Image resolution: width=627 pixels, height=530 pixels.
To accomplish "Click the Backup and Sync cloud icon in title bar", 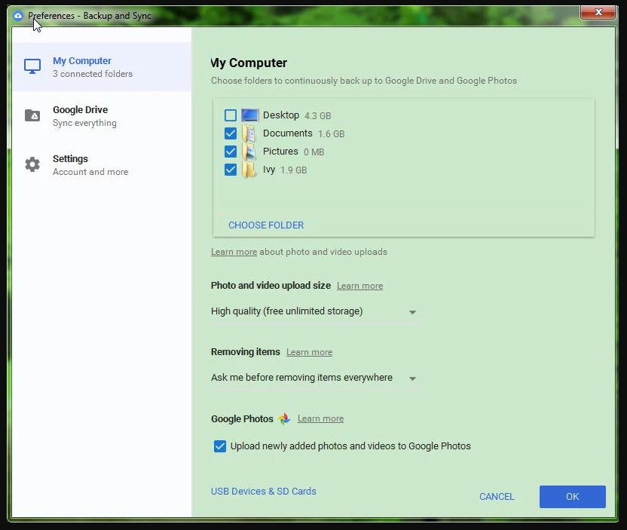I will point(18,16).
